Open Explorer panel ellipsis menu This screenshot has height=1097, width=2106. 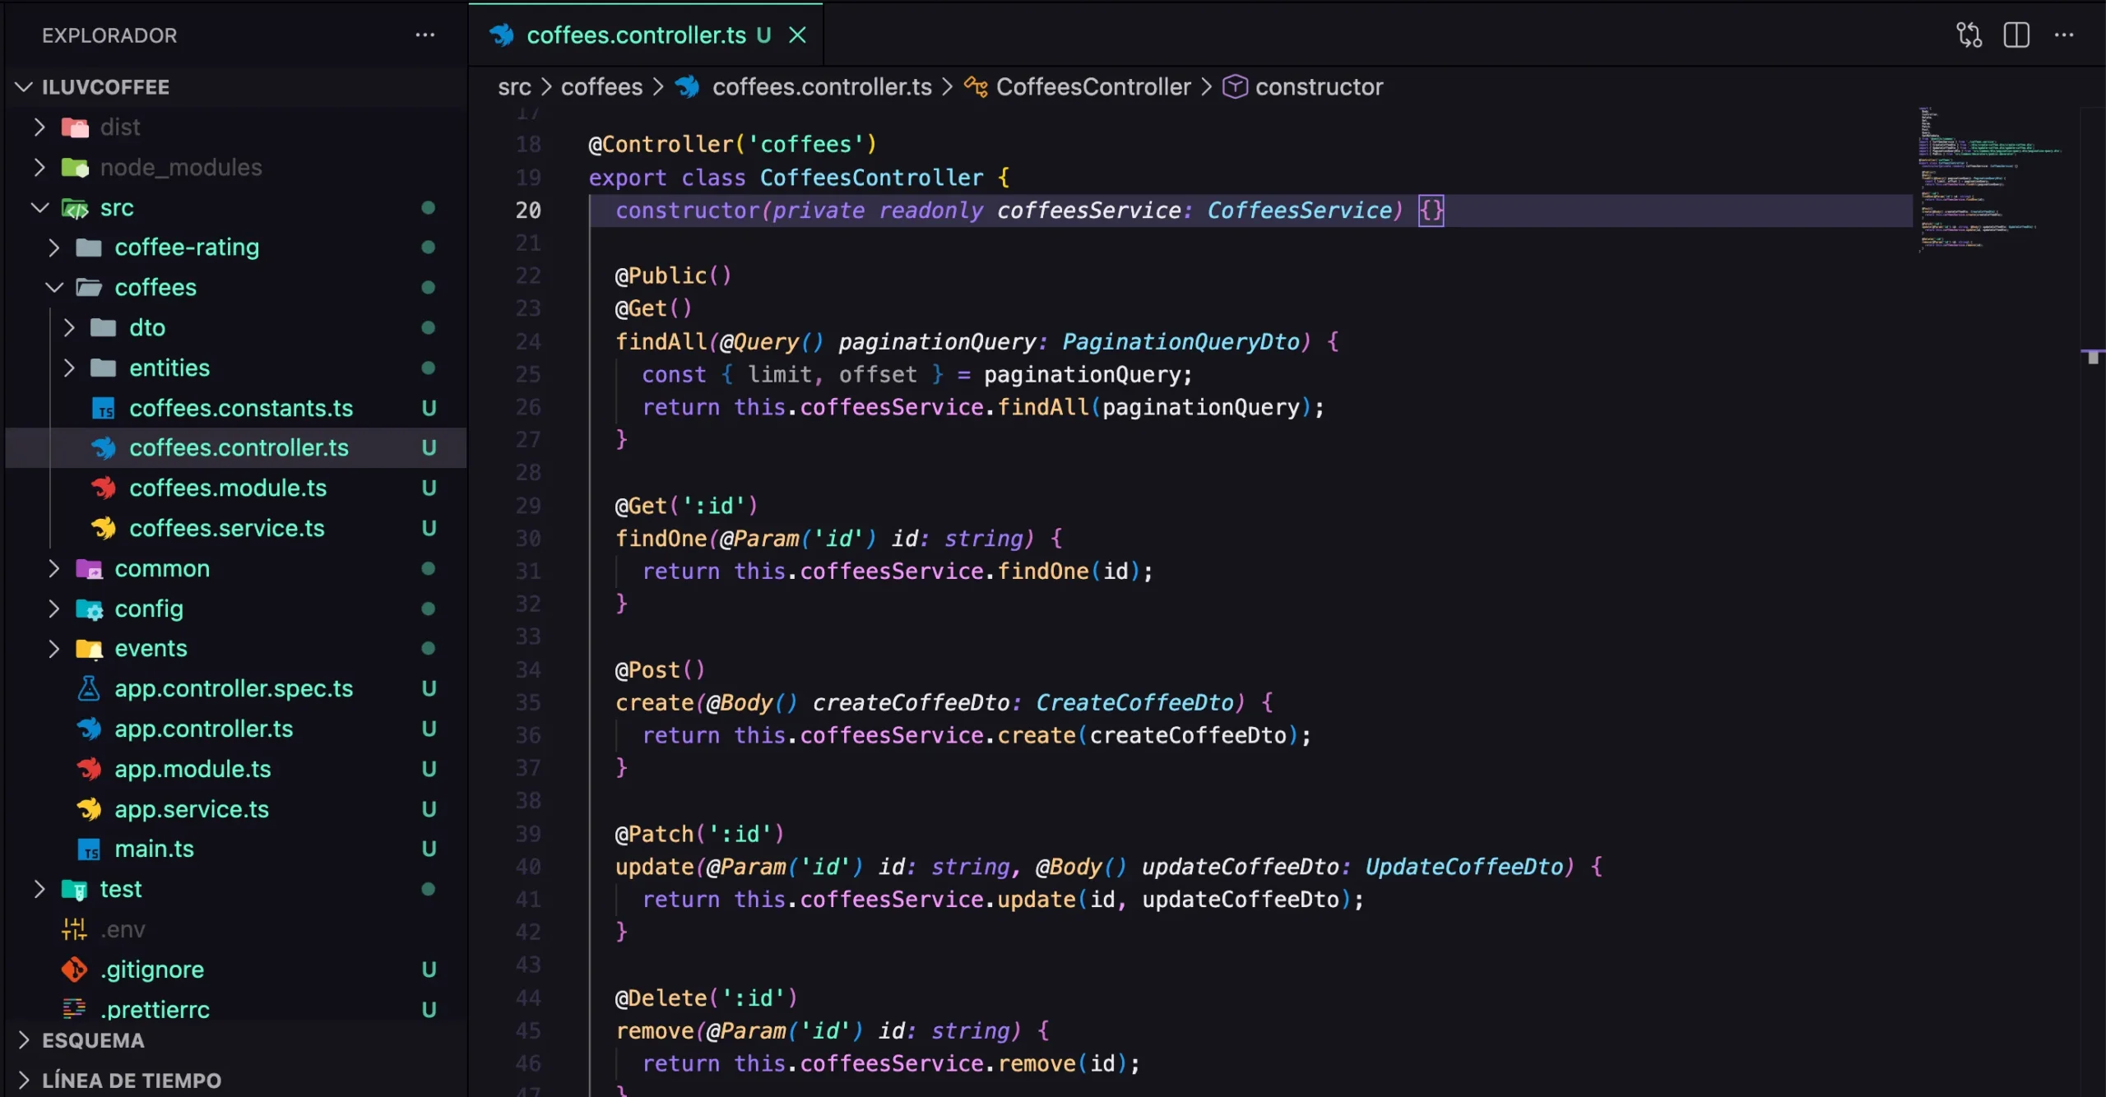click(424, 35)
